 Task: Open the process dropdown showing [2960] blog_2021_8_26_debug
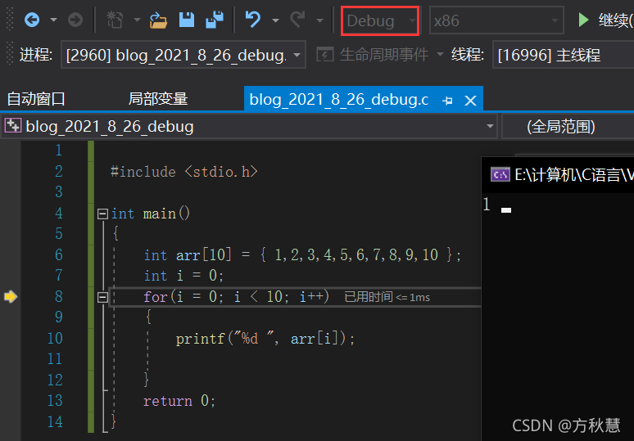[x=183, y=54]
